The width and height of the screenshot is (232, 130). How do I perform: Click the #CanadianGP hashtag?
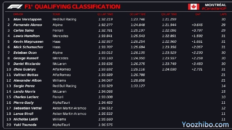click(x=214, y=9)
